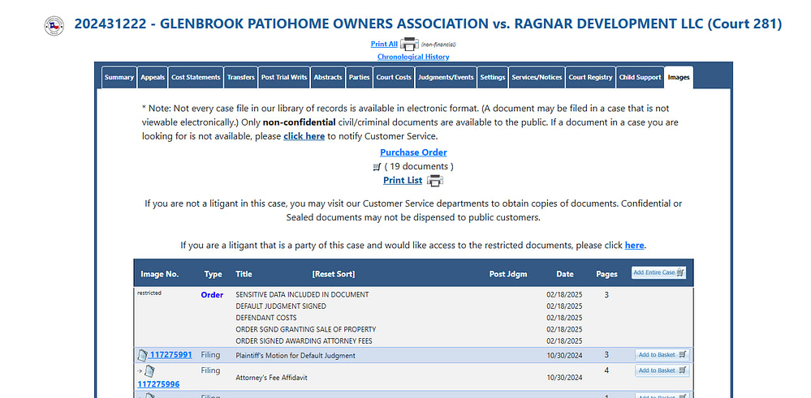
Task: Click printer icon beside Print List
Action: click(x=434, y=181)
